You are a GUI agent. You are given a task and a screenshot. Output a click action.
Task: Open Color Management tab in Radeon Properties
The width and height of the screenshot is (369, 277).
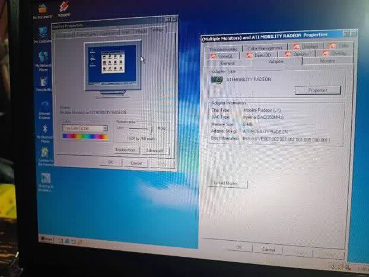[x=265, y=48]
